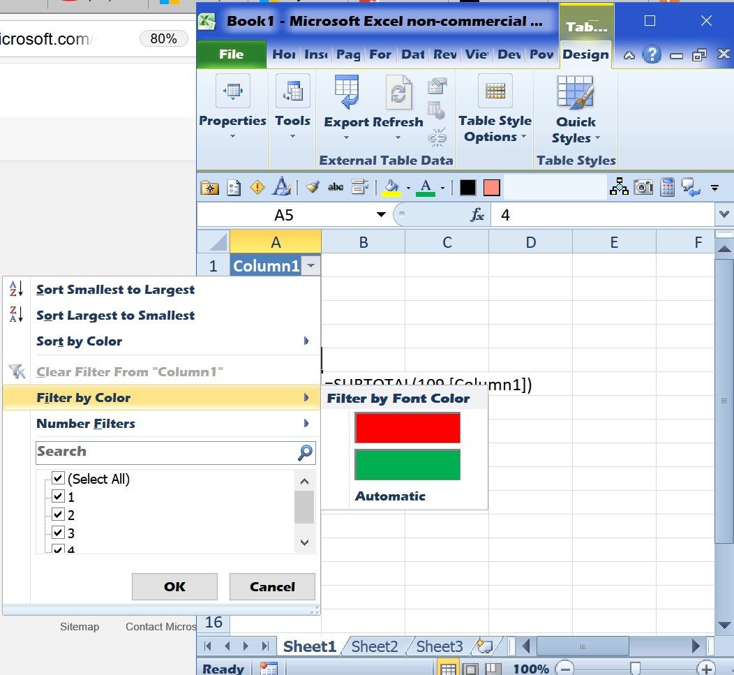Image resolution: width=734 pixels, height=675 pixels.
Task: Click the organization chart icon in toolbar
Action: [x=619, y=187]
